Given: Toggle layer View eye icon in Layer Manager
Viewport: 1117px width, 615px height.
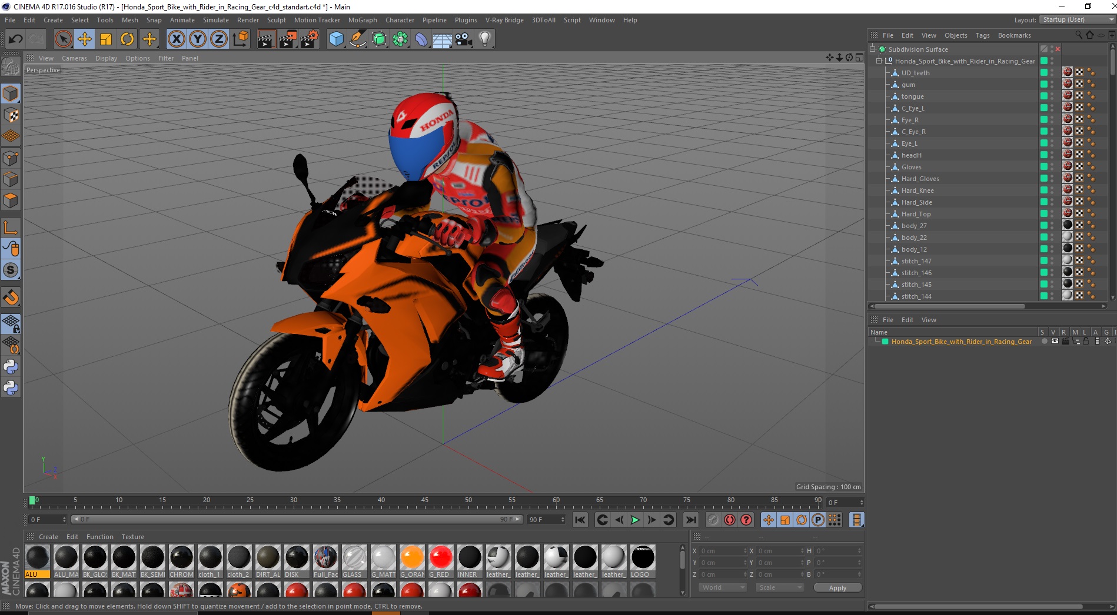Looking at the screenshot, I should click(1055, 342).
